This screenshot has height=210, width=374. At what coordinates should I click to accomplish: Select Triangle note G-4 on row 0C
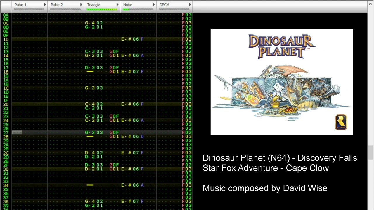90,23
